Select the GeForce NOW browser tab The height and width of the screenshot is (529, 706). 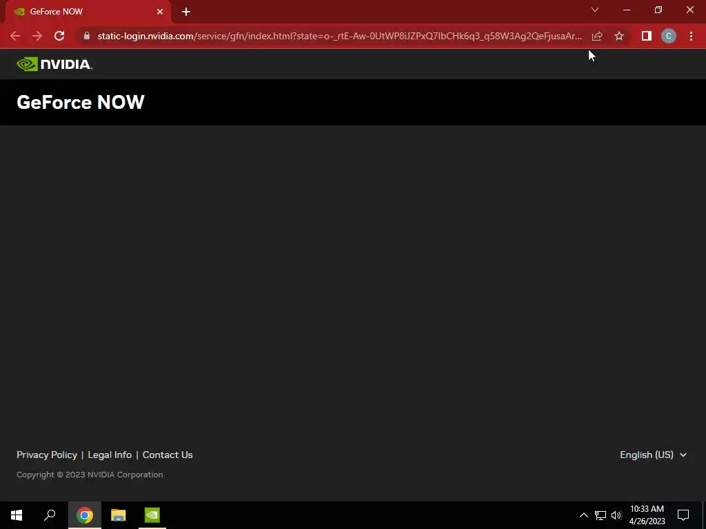[x=88, y=12]
